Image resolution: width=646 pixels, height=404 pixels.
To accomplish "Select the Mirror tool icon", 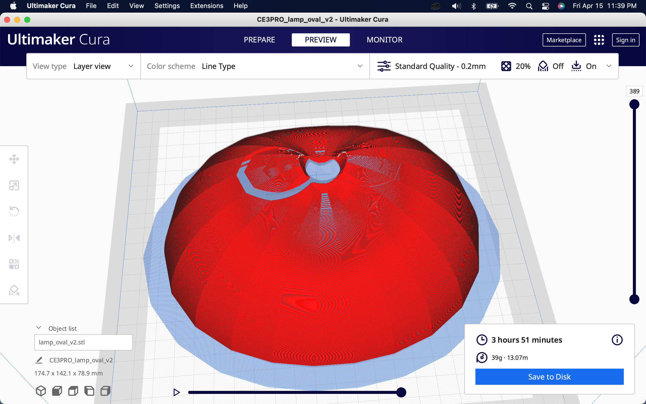I will coord(14,238).
